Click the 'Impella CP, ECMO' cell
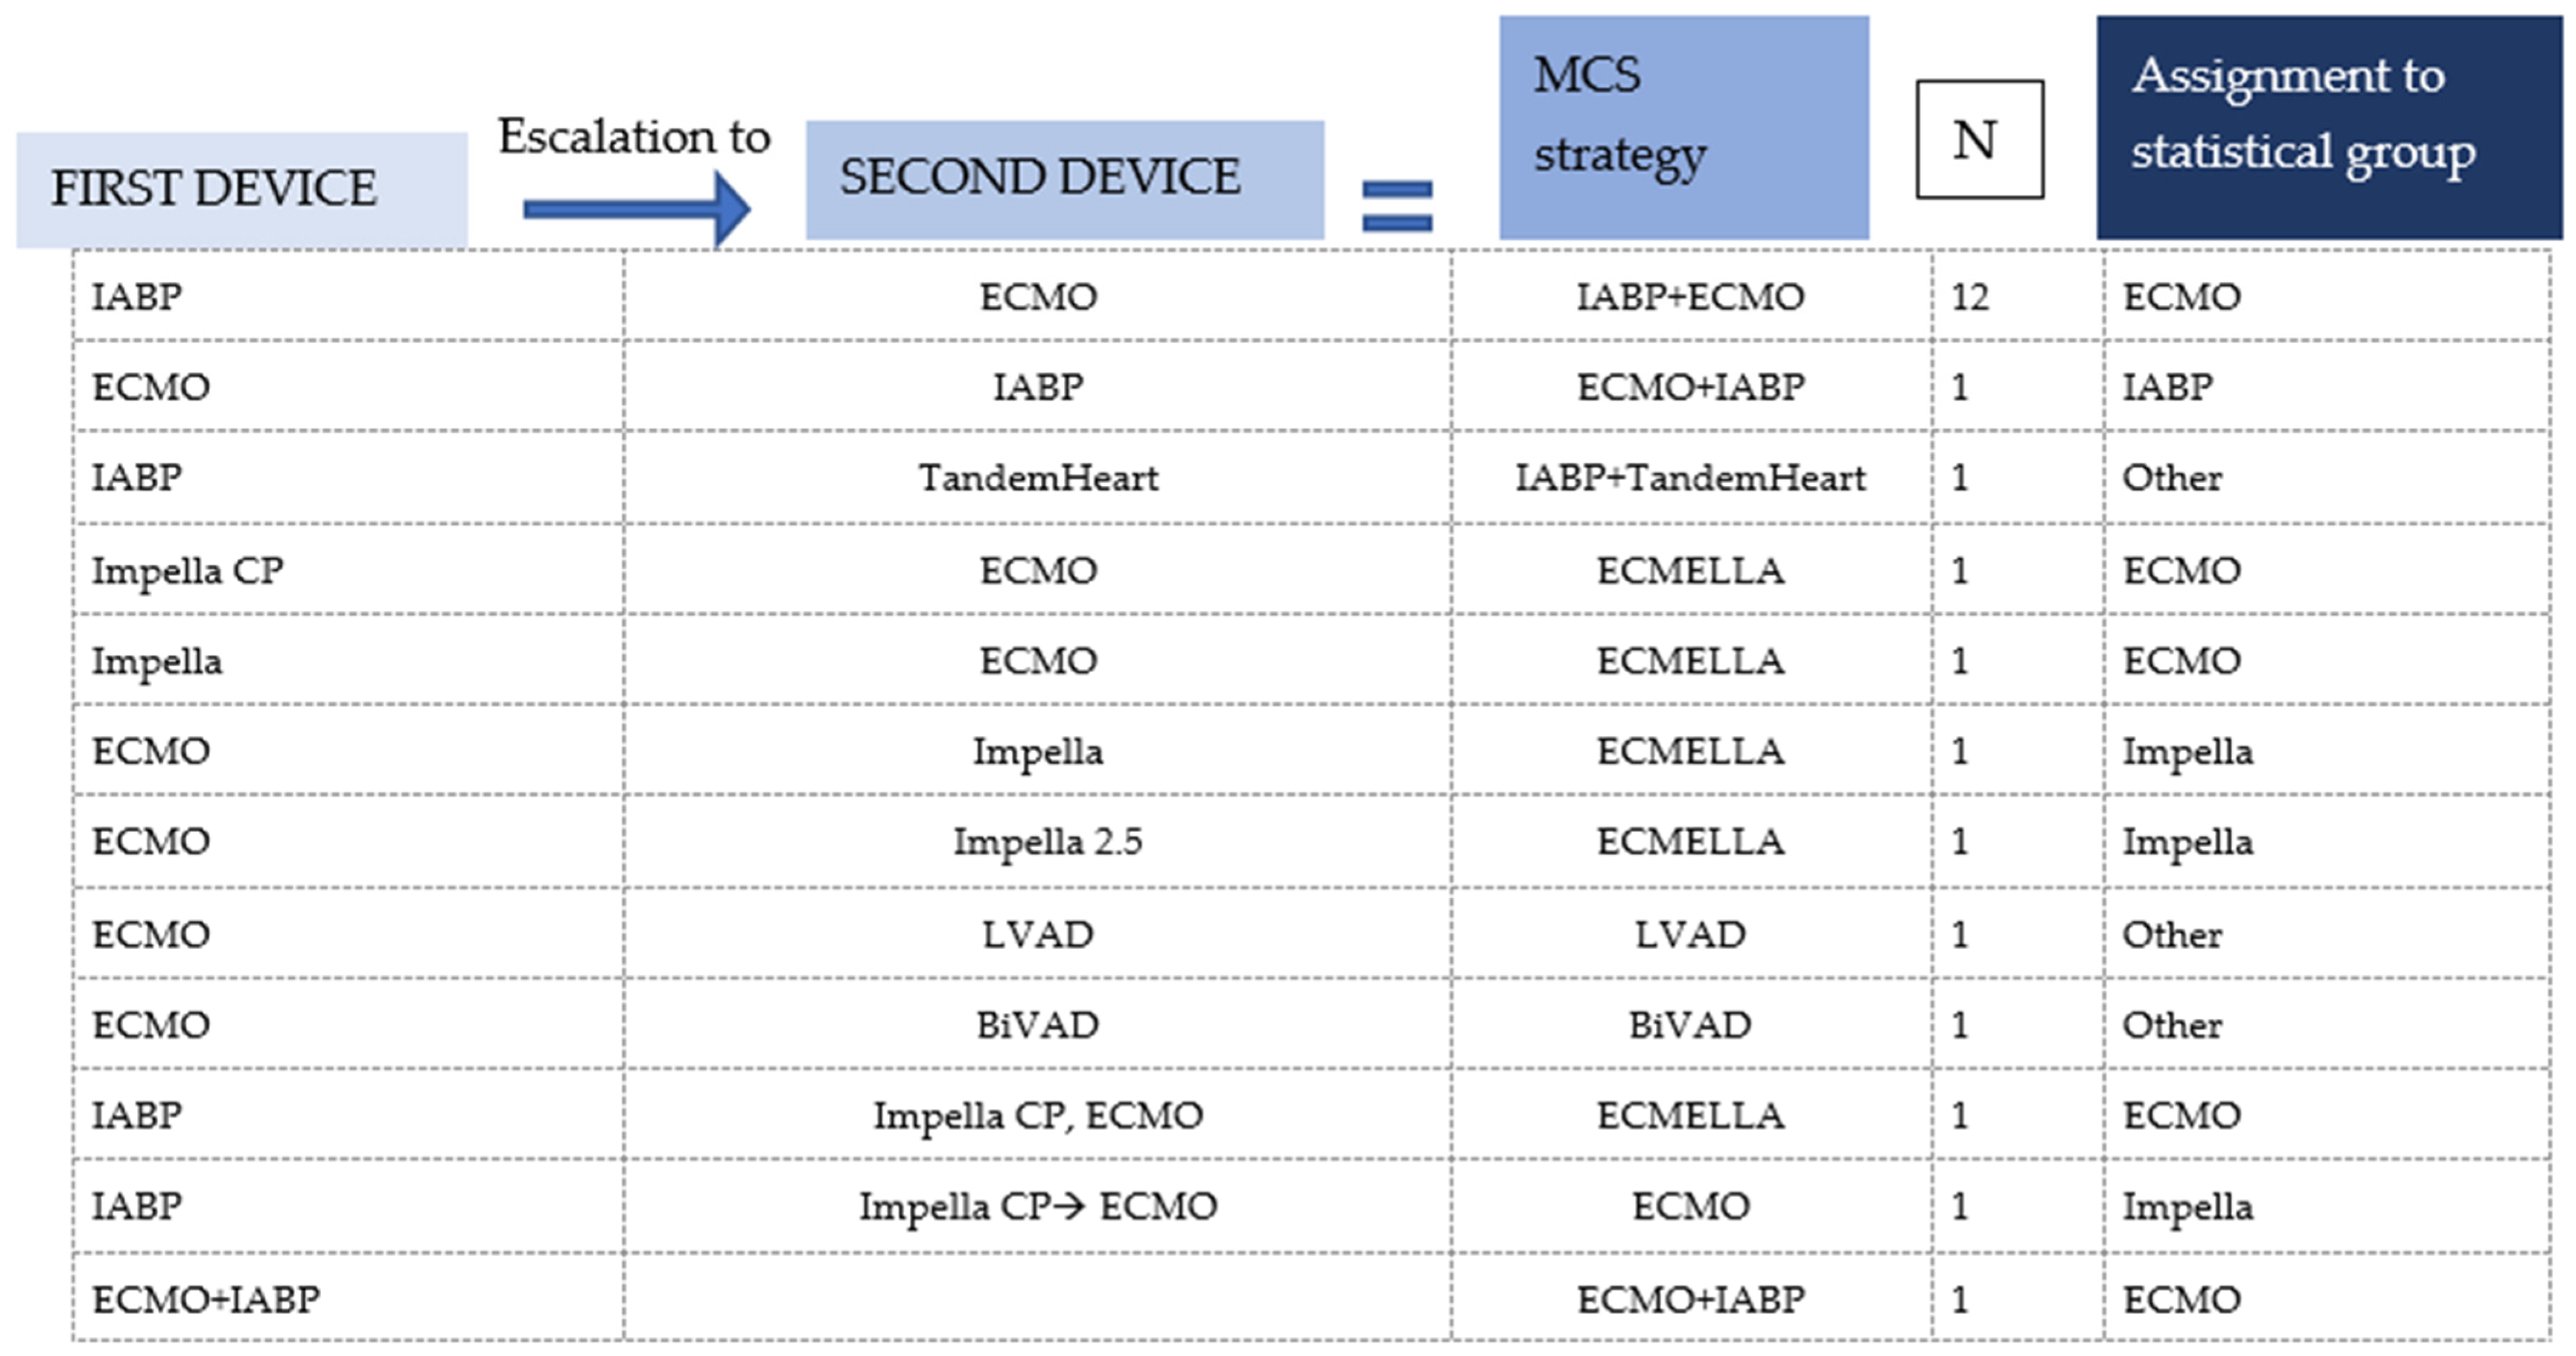2576x1356 pixels. pos(1038,1115)
